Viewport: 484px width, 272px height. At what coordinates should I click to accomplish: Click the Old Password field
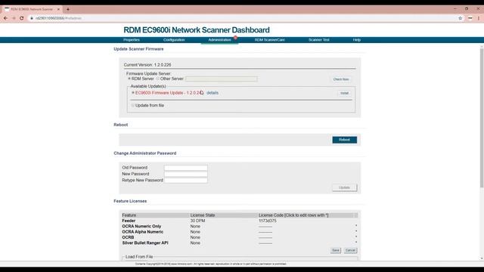(x=186, y=168)
